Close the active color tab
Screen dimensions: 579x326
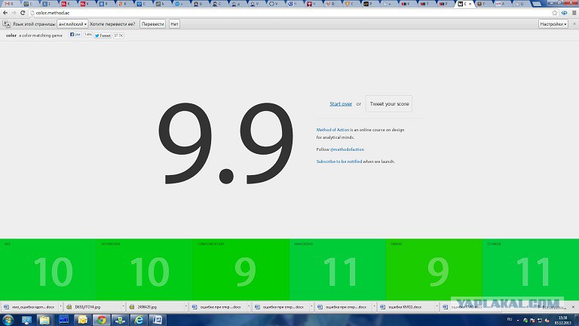[x=470, y=4]
